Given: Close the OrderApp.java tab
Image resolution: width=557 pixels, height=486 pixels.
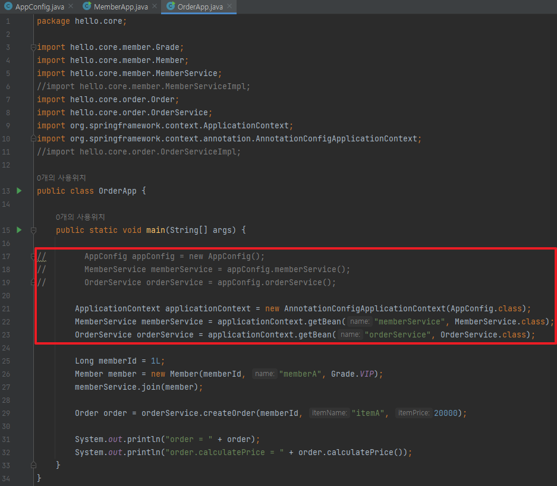Looking at the screenshot, I should tap(229, 7).
